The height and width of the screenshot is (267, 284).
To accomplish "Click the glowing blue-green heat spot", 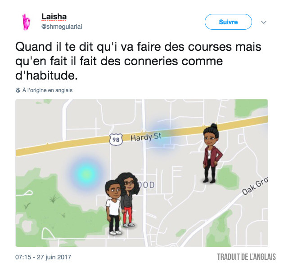I will pyautogui.click(x=86, y=174).
